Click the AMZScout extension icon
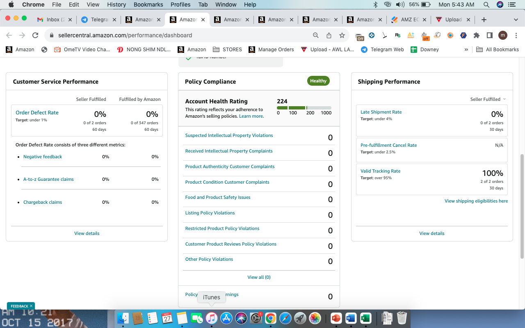 coord(411,35)
